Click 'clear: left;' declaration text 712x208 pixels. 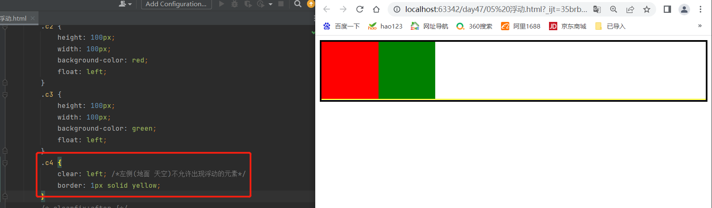(82, 174)
